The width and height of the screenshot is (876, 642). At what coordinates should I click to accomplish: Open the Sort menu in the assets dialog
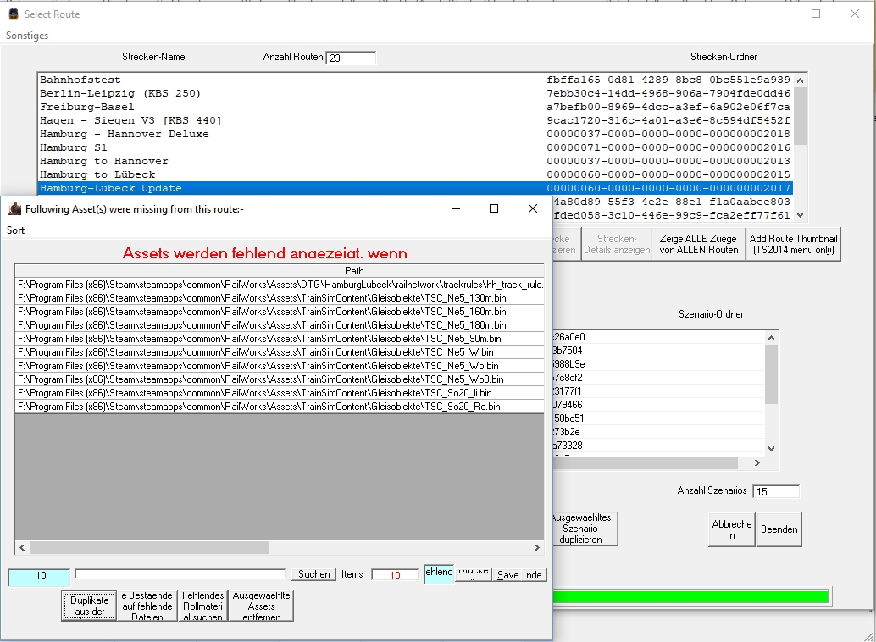click(16, 230)
